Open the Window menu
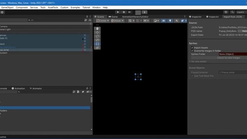The image size is (247, 139). click(96, 7)
